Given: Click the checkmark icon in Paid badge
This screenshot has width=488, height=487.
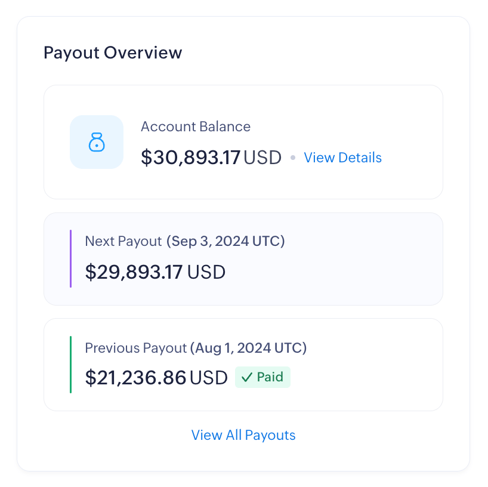Looking at the screenshot, I should (246, 378).
